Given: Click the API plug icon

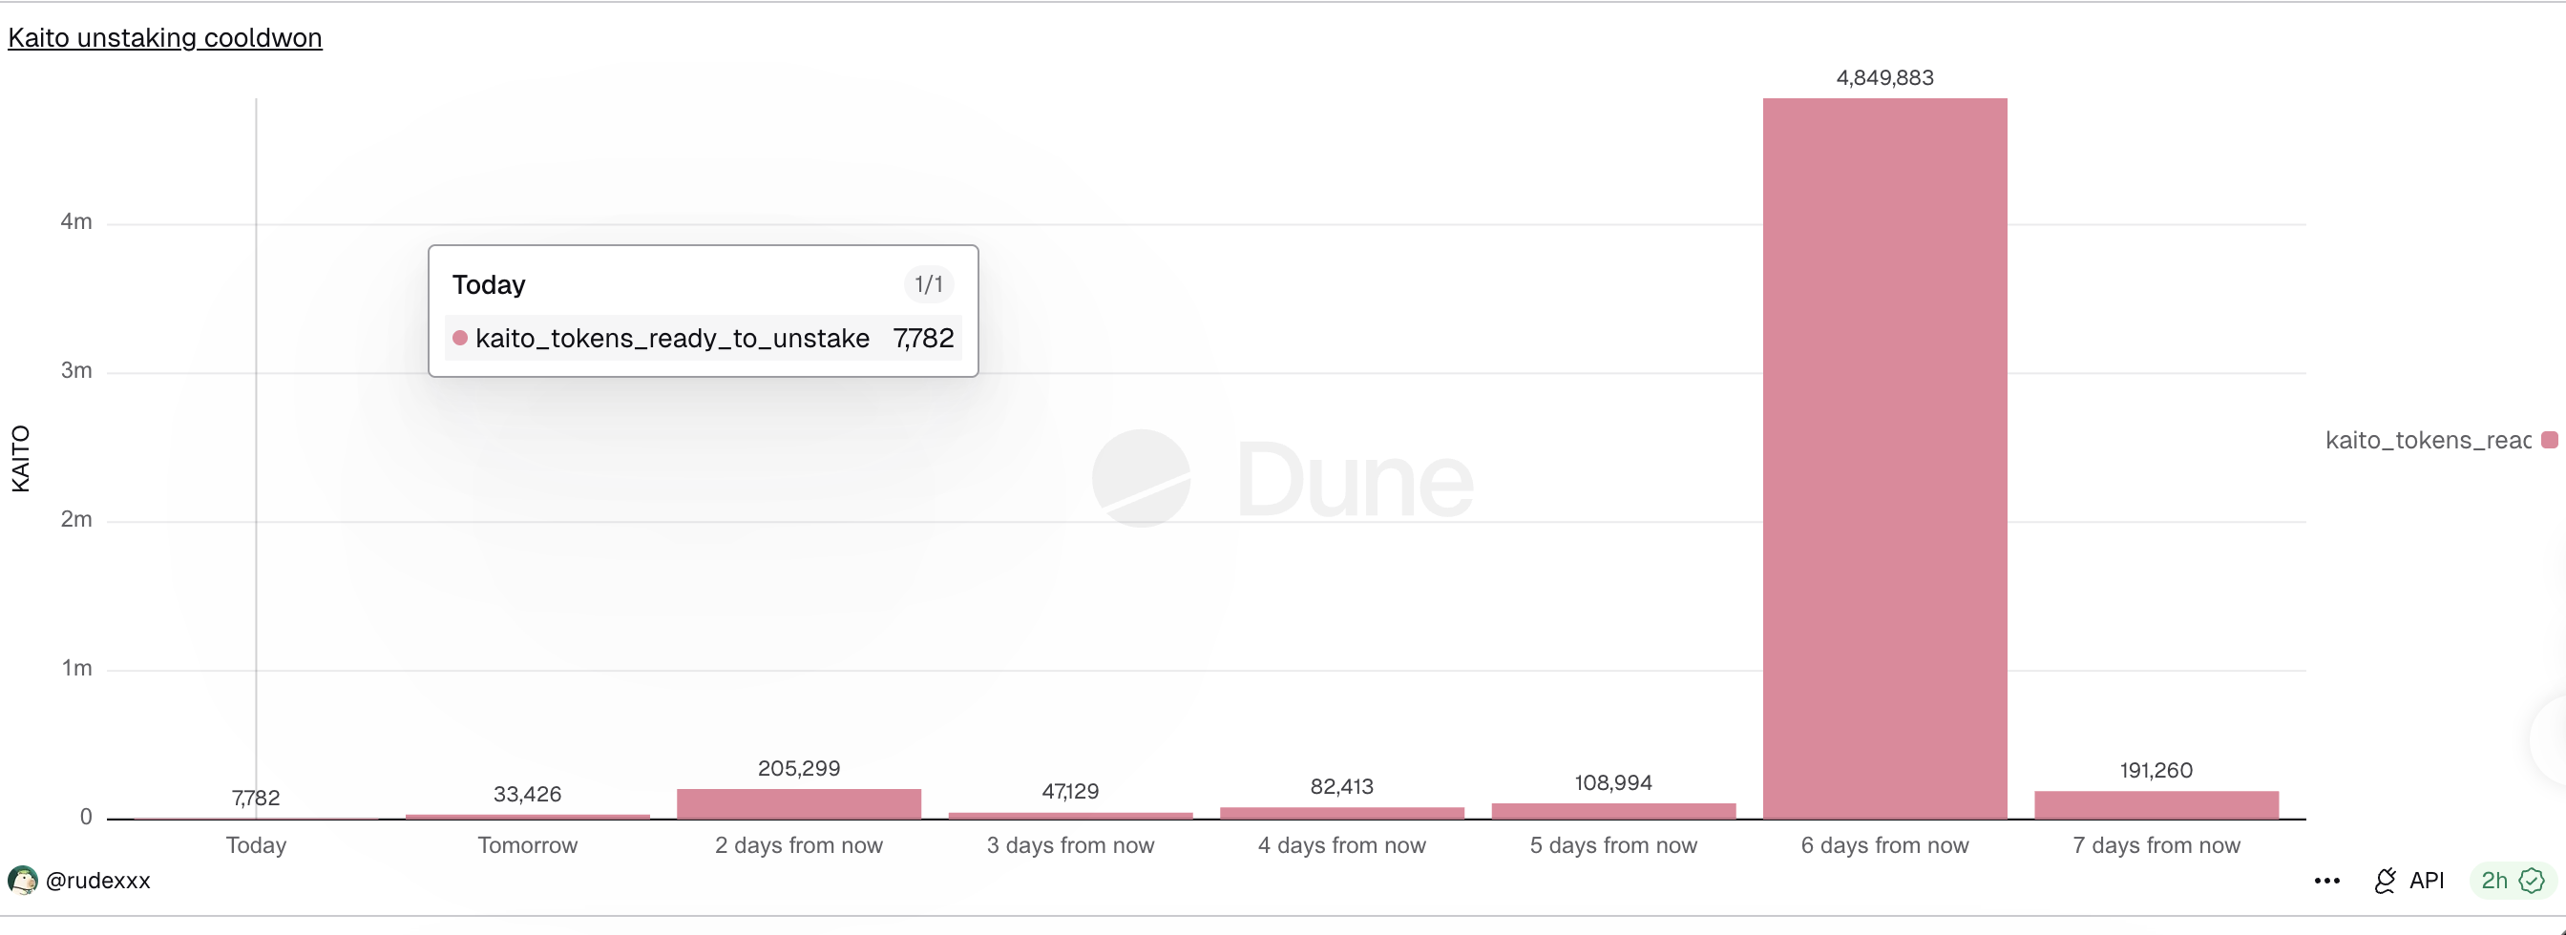Looking at the screenshot, I should pos(2385,881).
